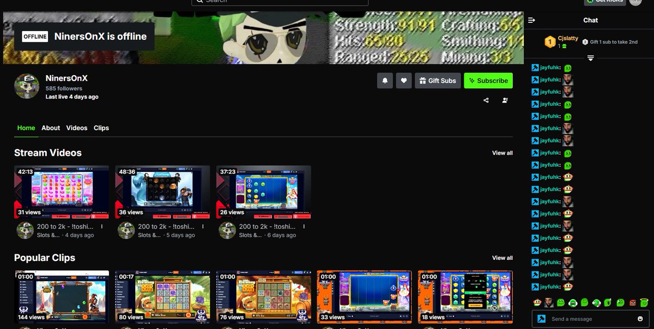Expand the gift leaderboard with the down chevron
The width and height of the screenshot is (654, 329).
590,58
